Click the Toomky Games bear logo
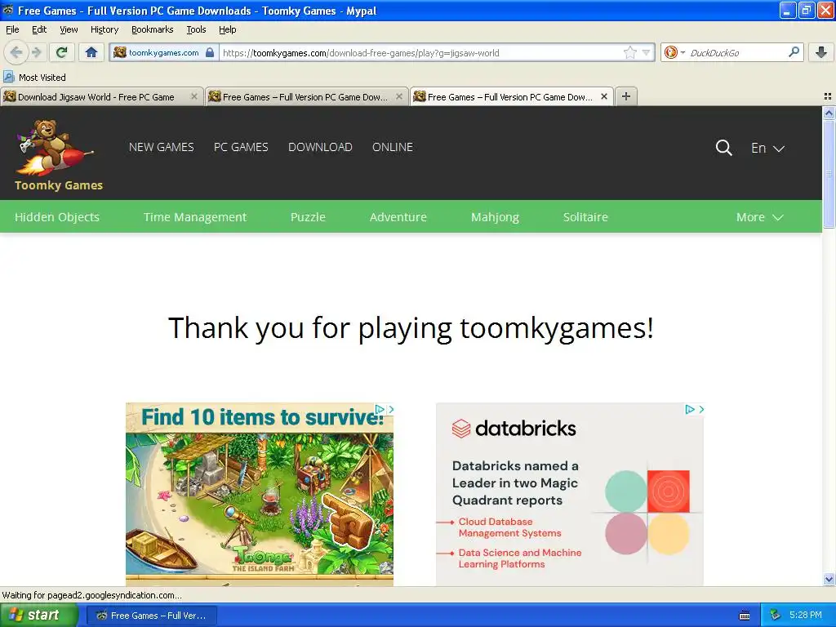 click(58, 154)
